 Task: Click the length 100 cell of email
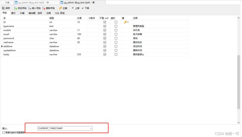(82, 34)
